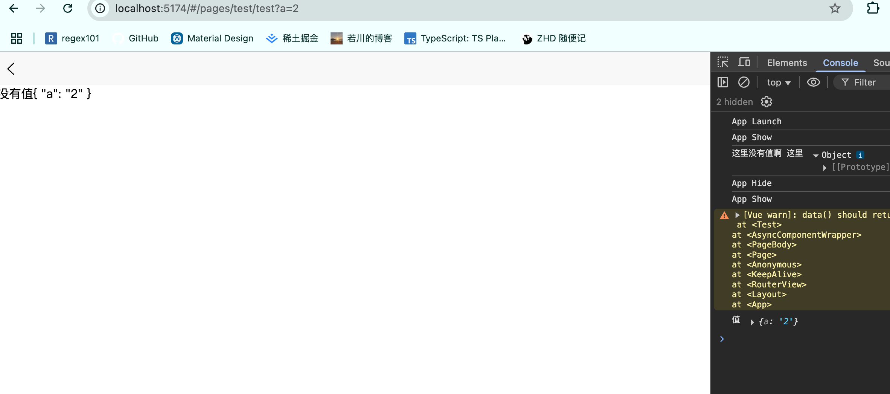Open the TypeScript: TS Playground bookmark
Image resolution: width=890 pixels, height=394 pixels.
tap(455, 38)
